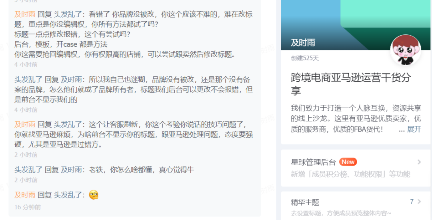This screenshot has height=220, width=432.
Task: Click the 2 小时前 timestamp under the 老铁 comment
Action: [x=26, y=180]
